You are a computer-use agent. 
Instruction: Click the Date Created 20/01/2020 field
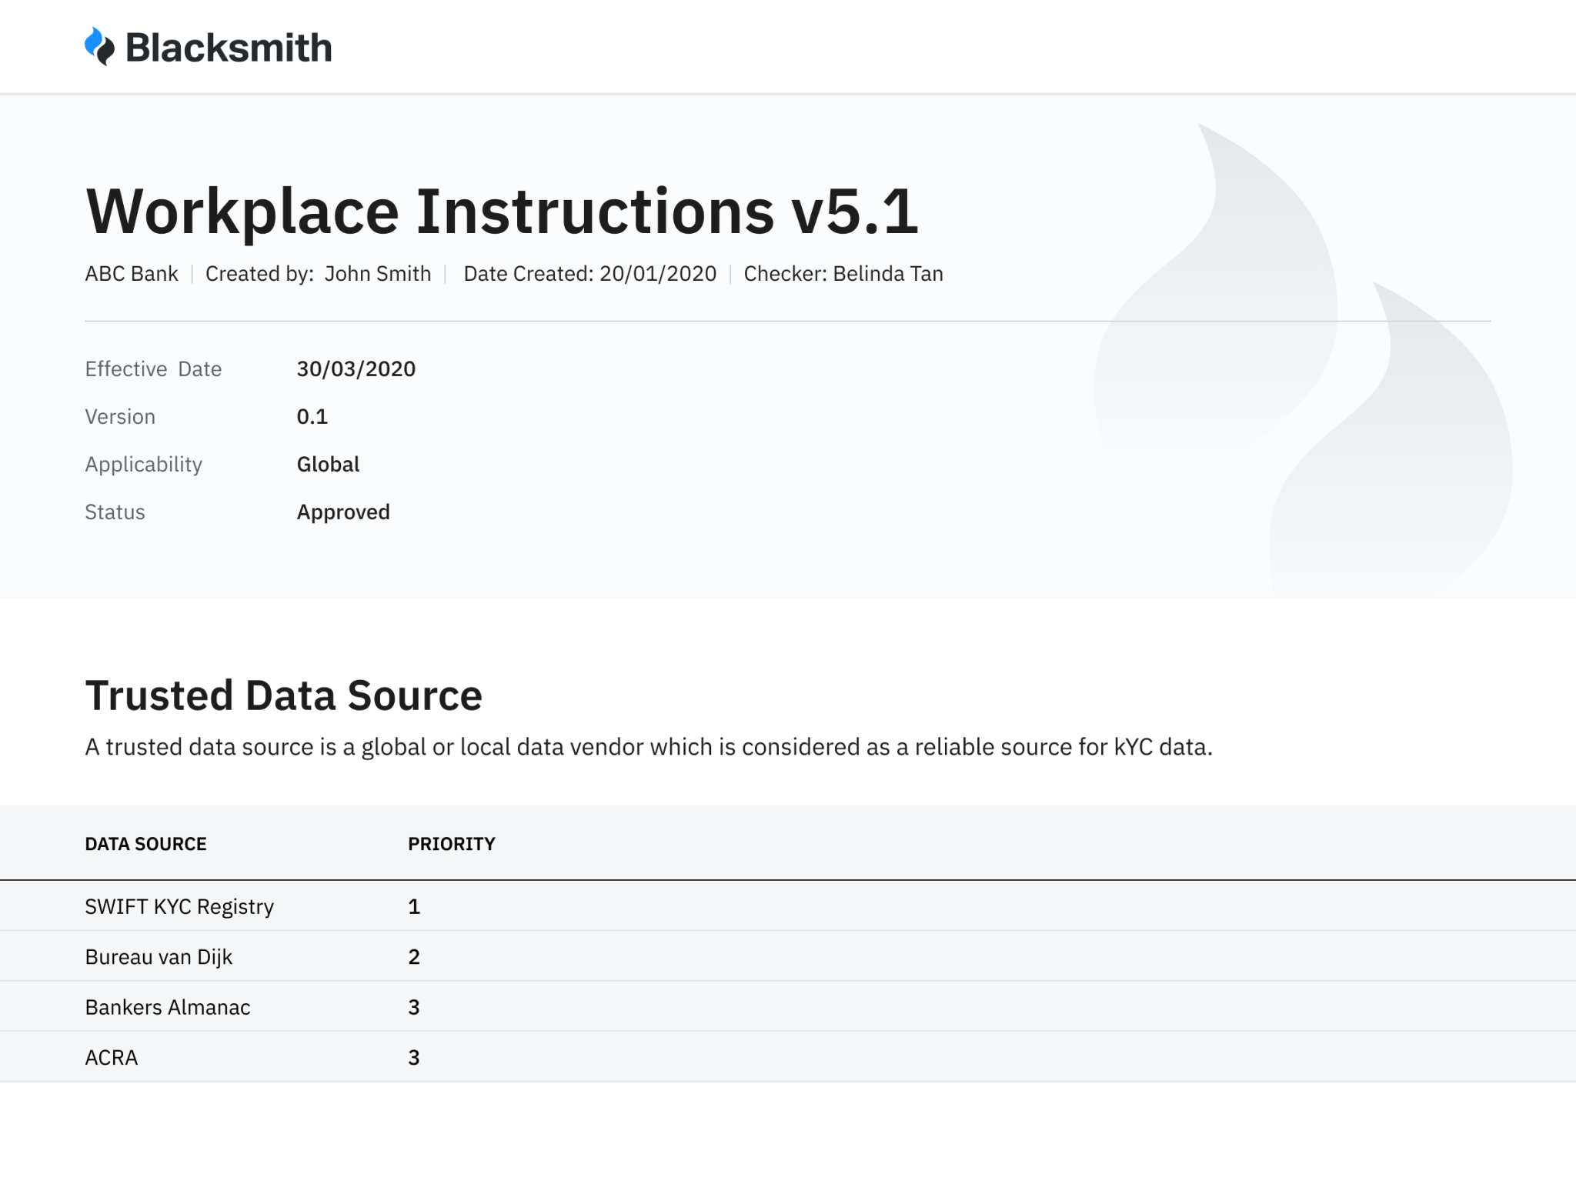pyautogui.click(x=589, y=273)
